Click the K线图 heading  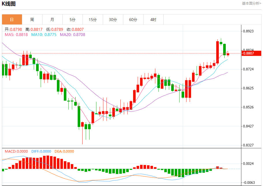pyautogui.click(x=9, y=4)
